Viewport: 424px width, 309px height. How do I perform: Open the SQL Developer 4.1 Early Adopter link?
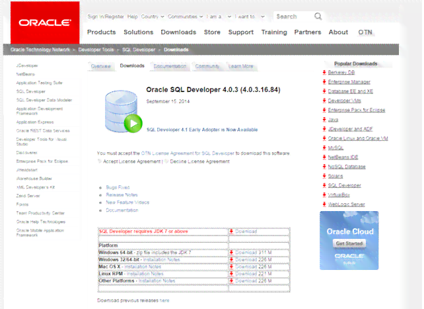click(202, 130)
